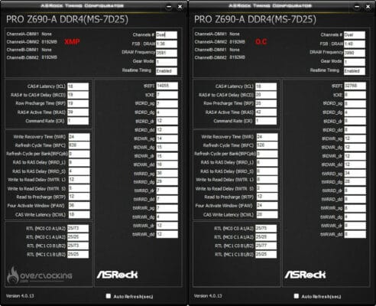The height and width of the screenshot is (306, 376).
Task: Click the Channels # field in XMP window
Action: (x=167, y=35)
